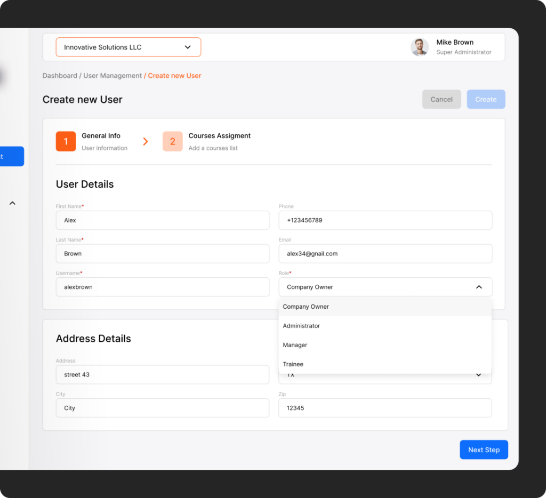Click the blue active sidebar menu item
Viewport: 546px width, 498px height.
click(x=12, y=156)
